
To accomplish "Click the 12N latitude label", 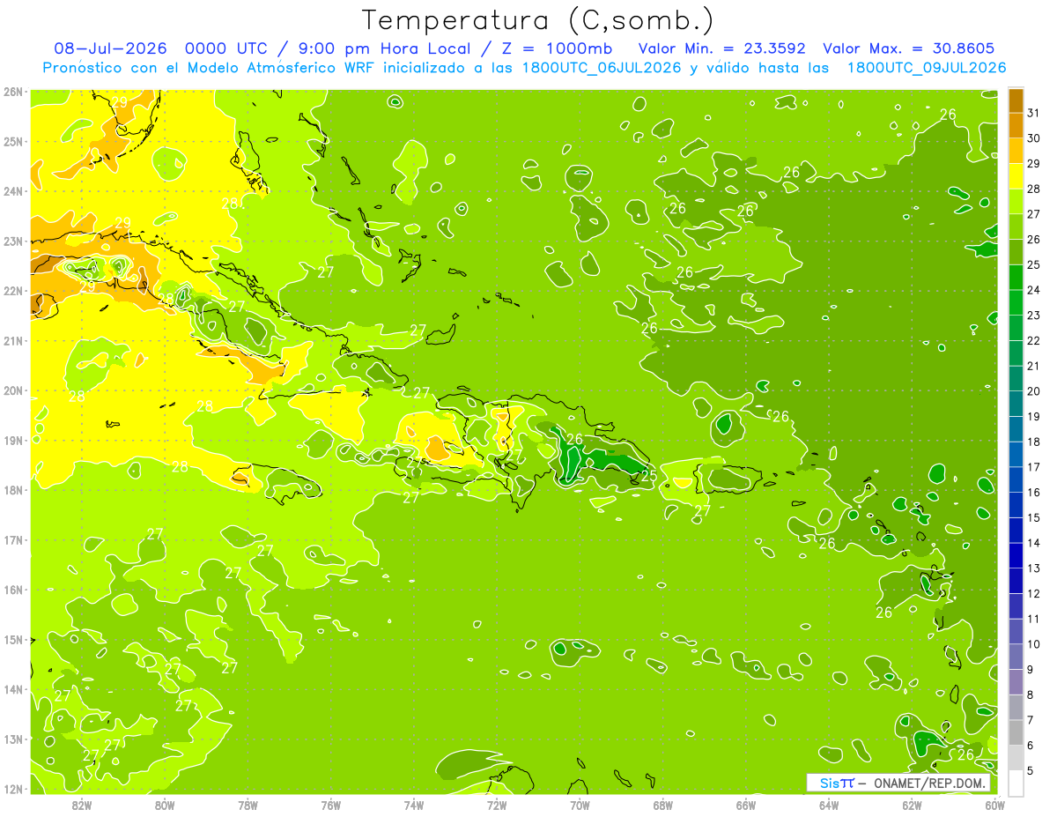I will [x=13, y=789].
